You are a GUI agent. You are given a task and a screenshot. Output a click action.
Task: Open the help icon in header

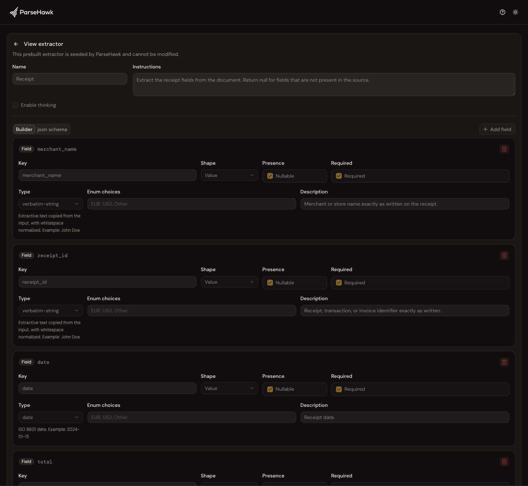[x=503, y=12]
